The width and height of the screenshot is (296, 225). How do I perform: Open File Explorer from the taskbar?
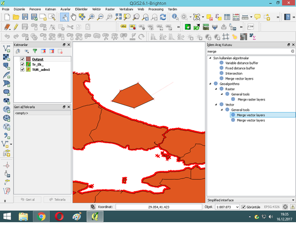click(x=24, y=217)
